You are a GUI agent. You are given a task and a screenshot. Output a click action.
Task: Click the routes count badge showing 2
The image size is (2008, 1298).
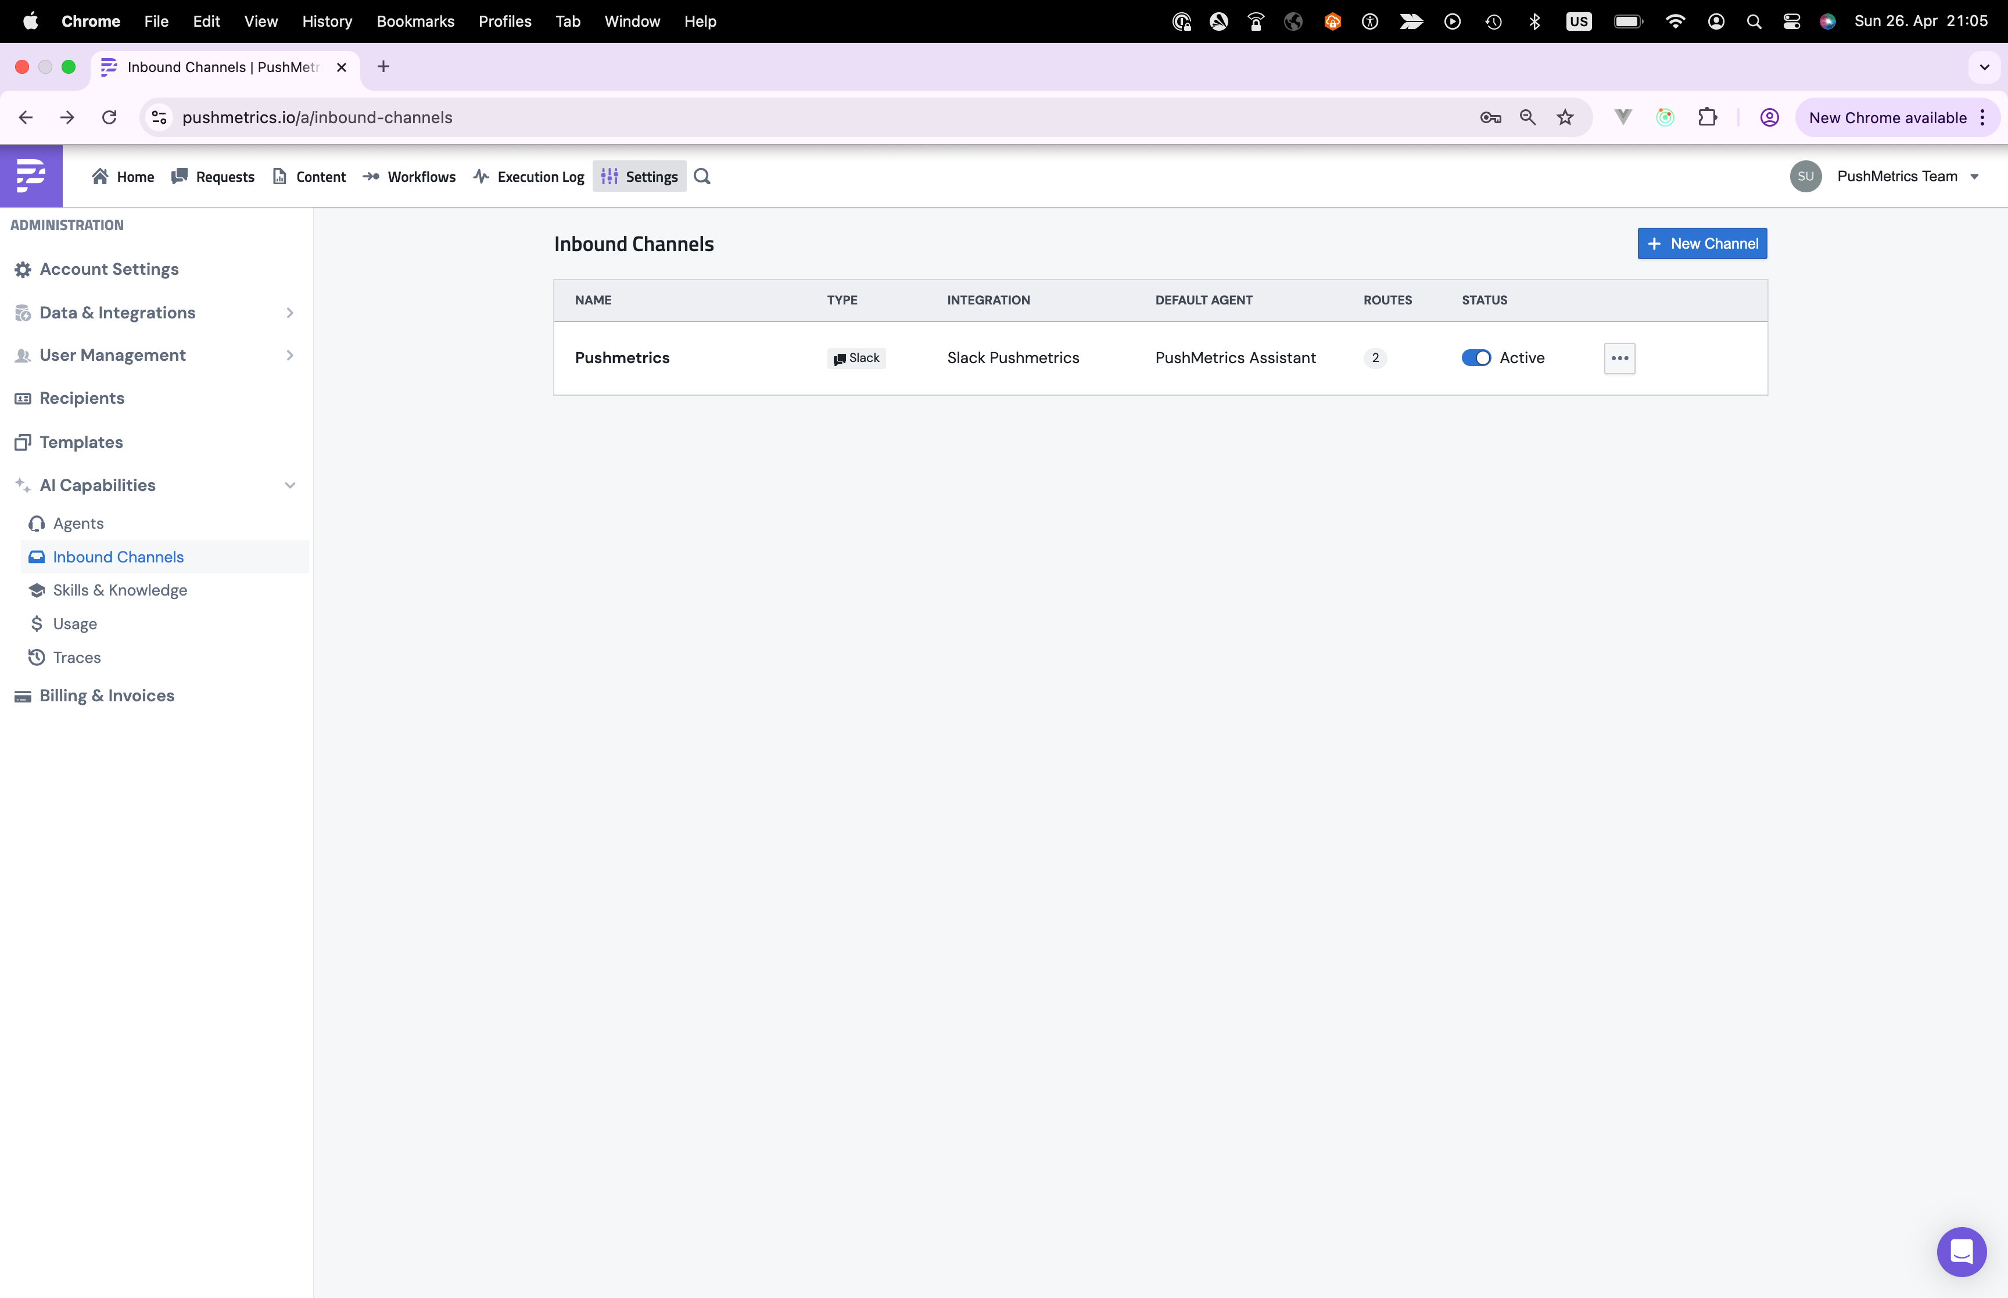pyautogui.click(x=1374, y=358)
